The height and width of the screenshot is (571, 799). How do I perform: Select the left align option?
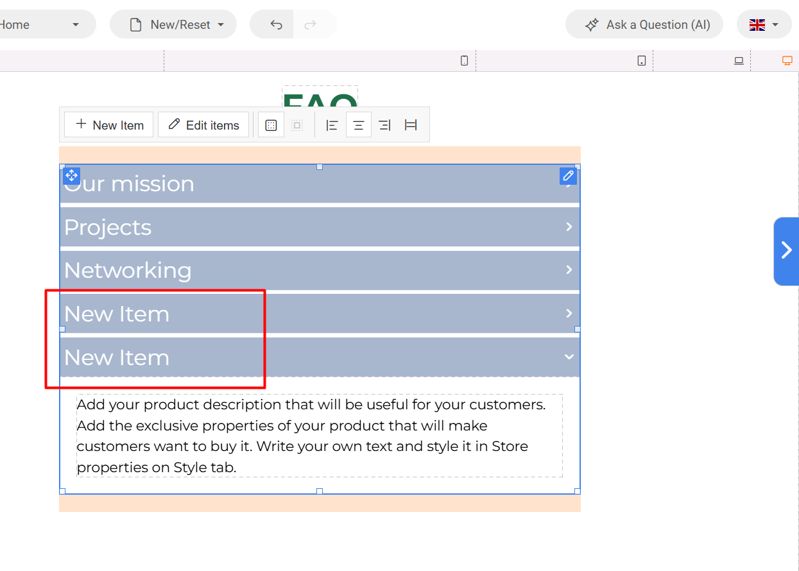(x=332, y=125)
